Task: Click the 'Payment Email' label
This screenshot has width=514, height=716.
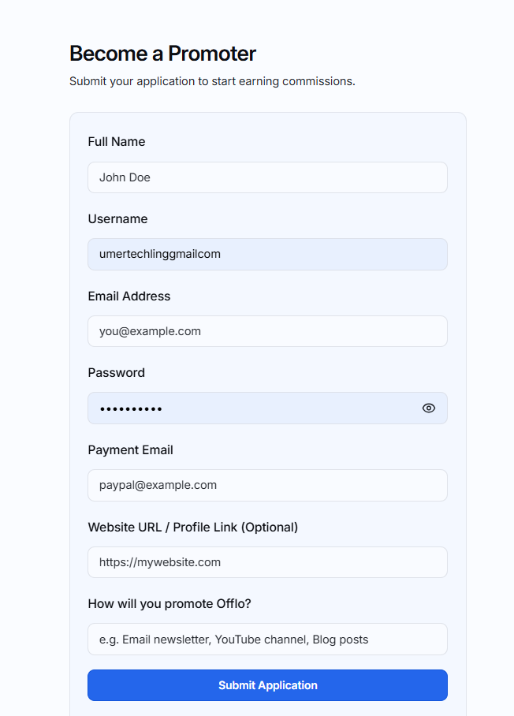Action: point(131,449)
